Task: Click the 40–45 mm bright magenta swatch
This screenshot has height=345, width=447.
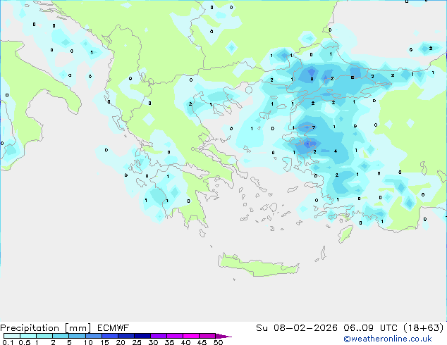Action: pyautogui.click(x=191, y=336)
